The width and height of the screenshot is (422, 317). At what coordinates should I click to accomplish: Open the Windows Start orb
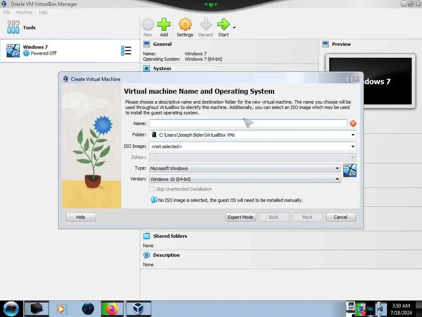click(x=11, y=309)
